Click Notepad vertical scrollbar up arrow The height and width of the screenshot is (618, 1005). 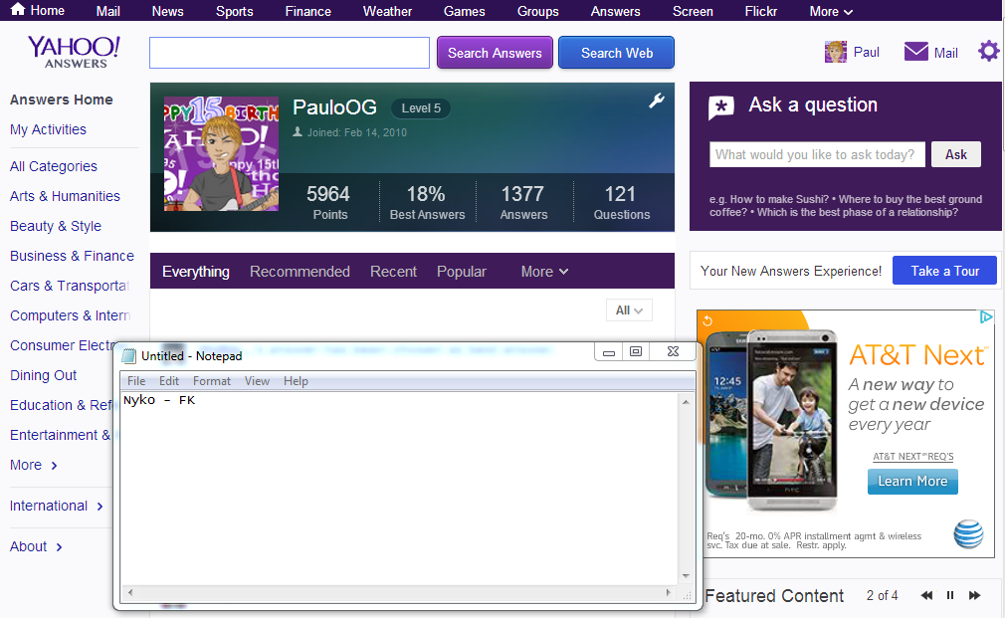(x=686, y=402)
